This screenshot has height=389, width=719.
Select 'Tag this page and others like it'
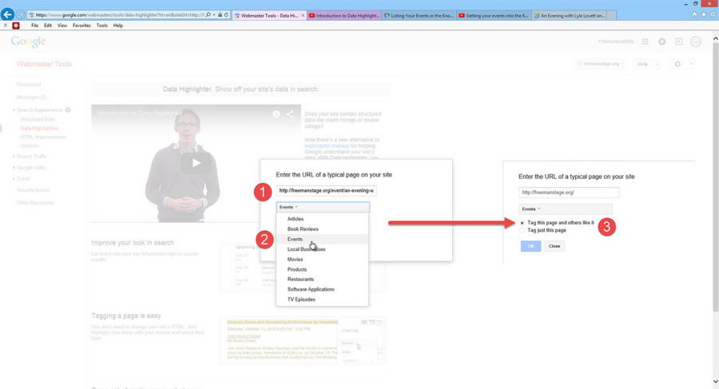(522, 223)
